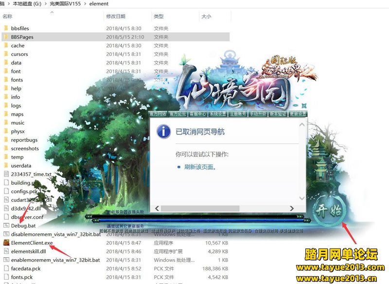Navigate to 完美国际V155 in the address path
The image size is (389, 284).
coord(65,4)
